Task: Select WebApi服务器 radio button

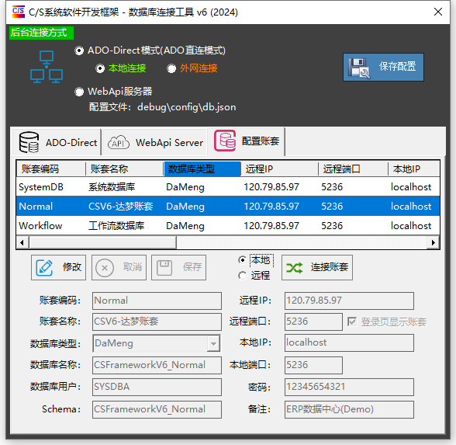Action: 79,92
